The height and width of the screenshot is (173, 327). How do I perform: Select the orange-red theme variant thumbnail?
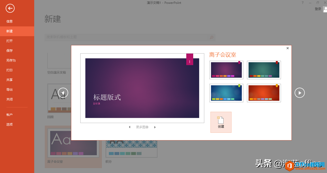264,93
